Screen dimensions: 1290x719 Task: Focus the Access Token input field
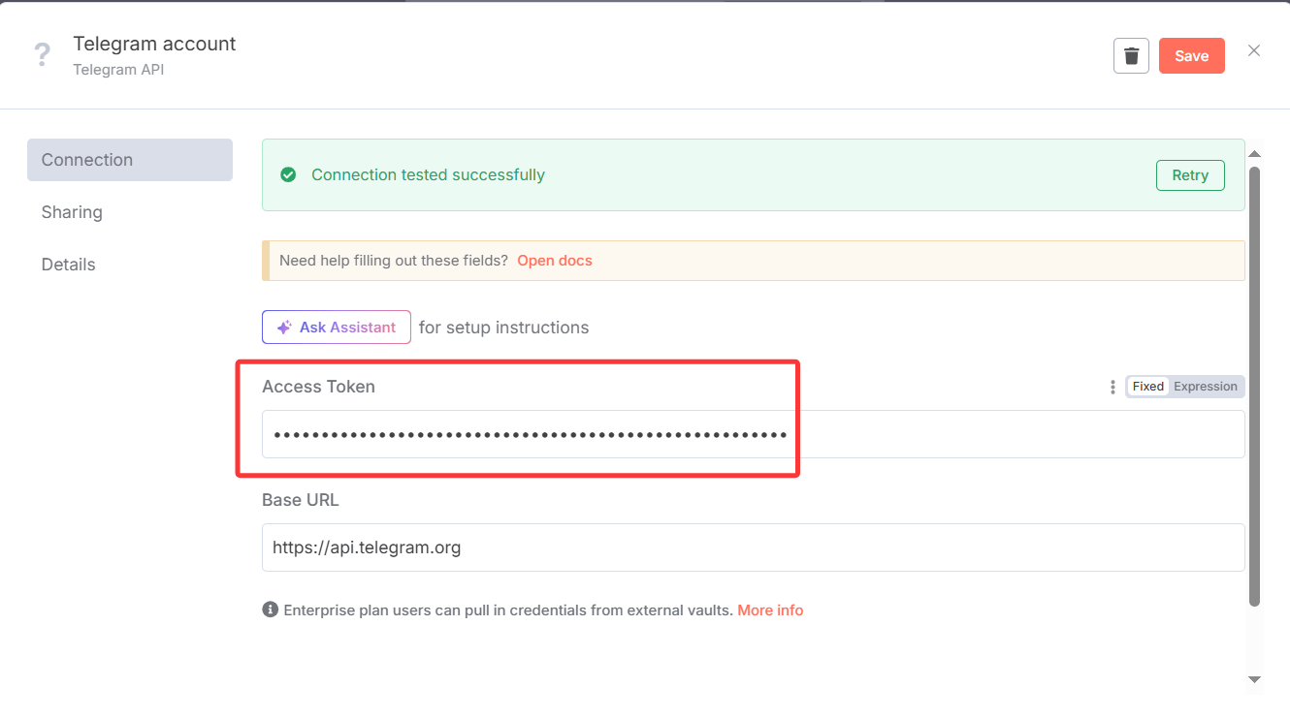click(x=754, y=434)
